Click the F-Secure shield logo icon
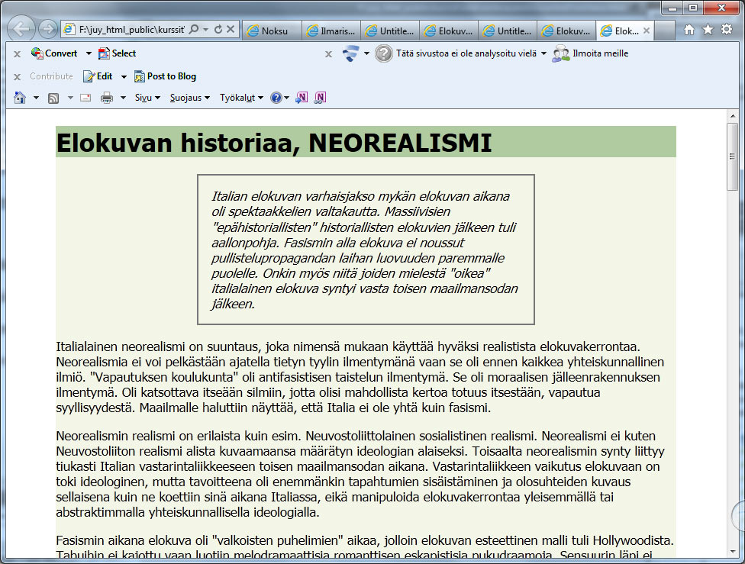The width and height of the screenshot is (745, 564). 350,53
